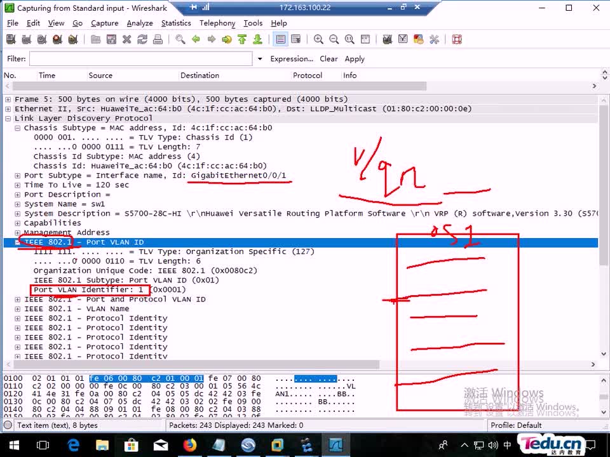Open the capture interfaces list icon

(11, 39)
